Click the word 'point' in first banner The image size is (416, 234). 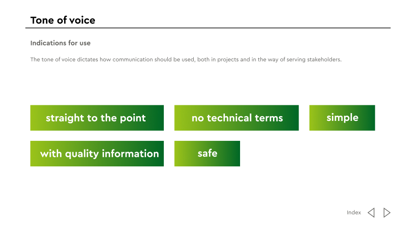(133, 118)
